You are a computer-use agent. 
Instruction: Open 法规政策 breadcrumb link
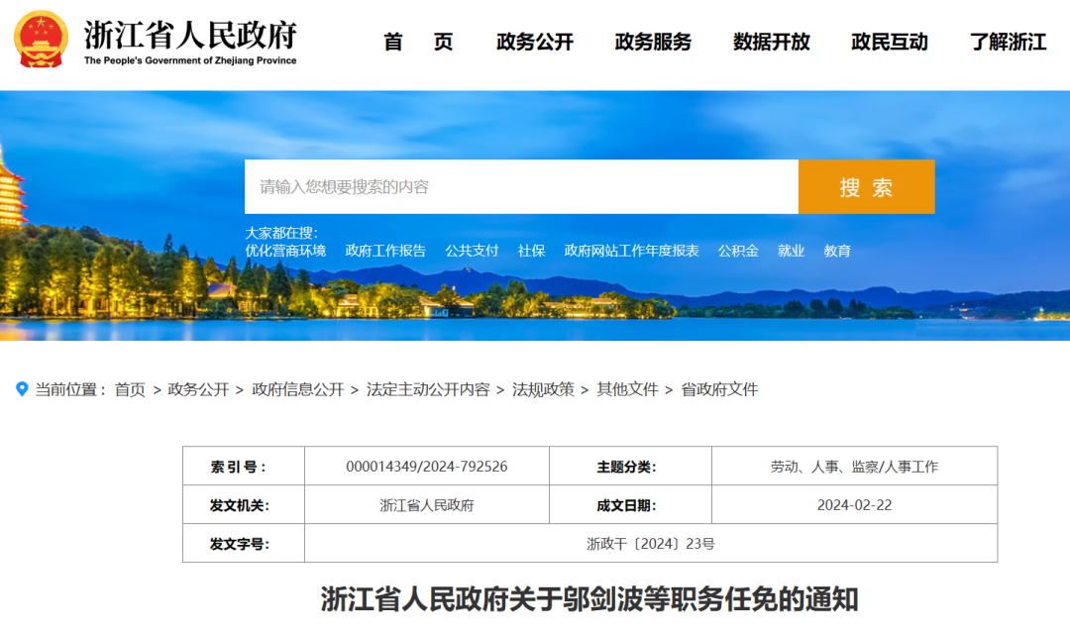[x=543, y=390]
